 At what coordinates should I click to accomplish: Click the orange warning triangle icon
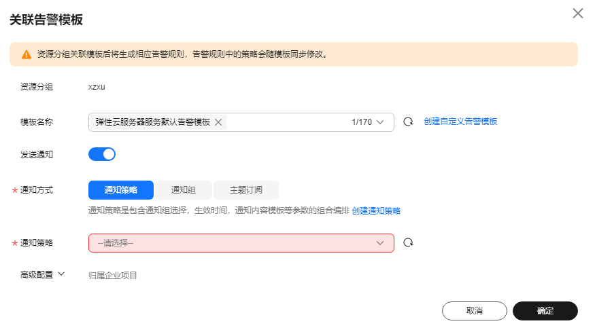[27, 54]
